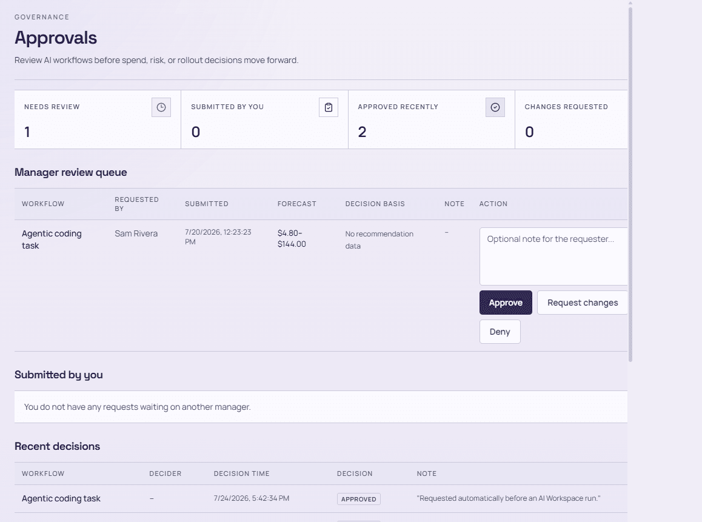Viewport: 702px width, 522px height.
Task: Click the 'Changes Requested' count 0
Action: coord(529,132)
